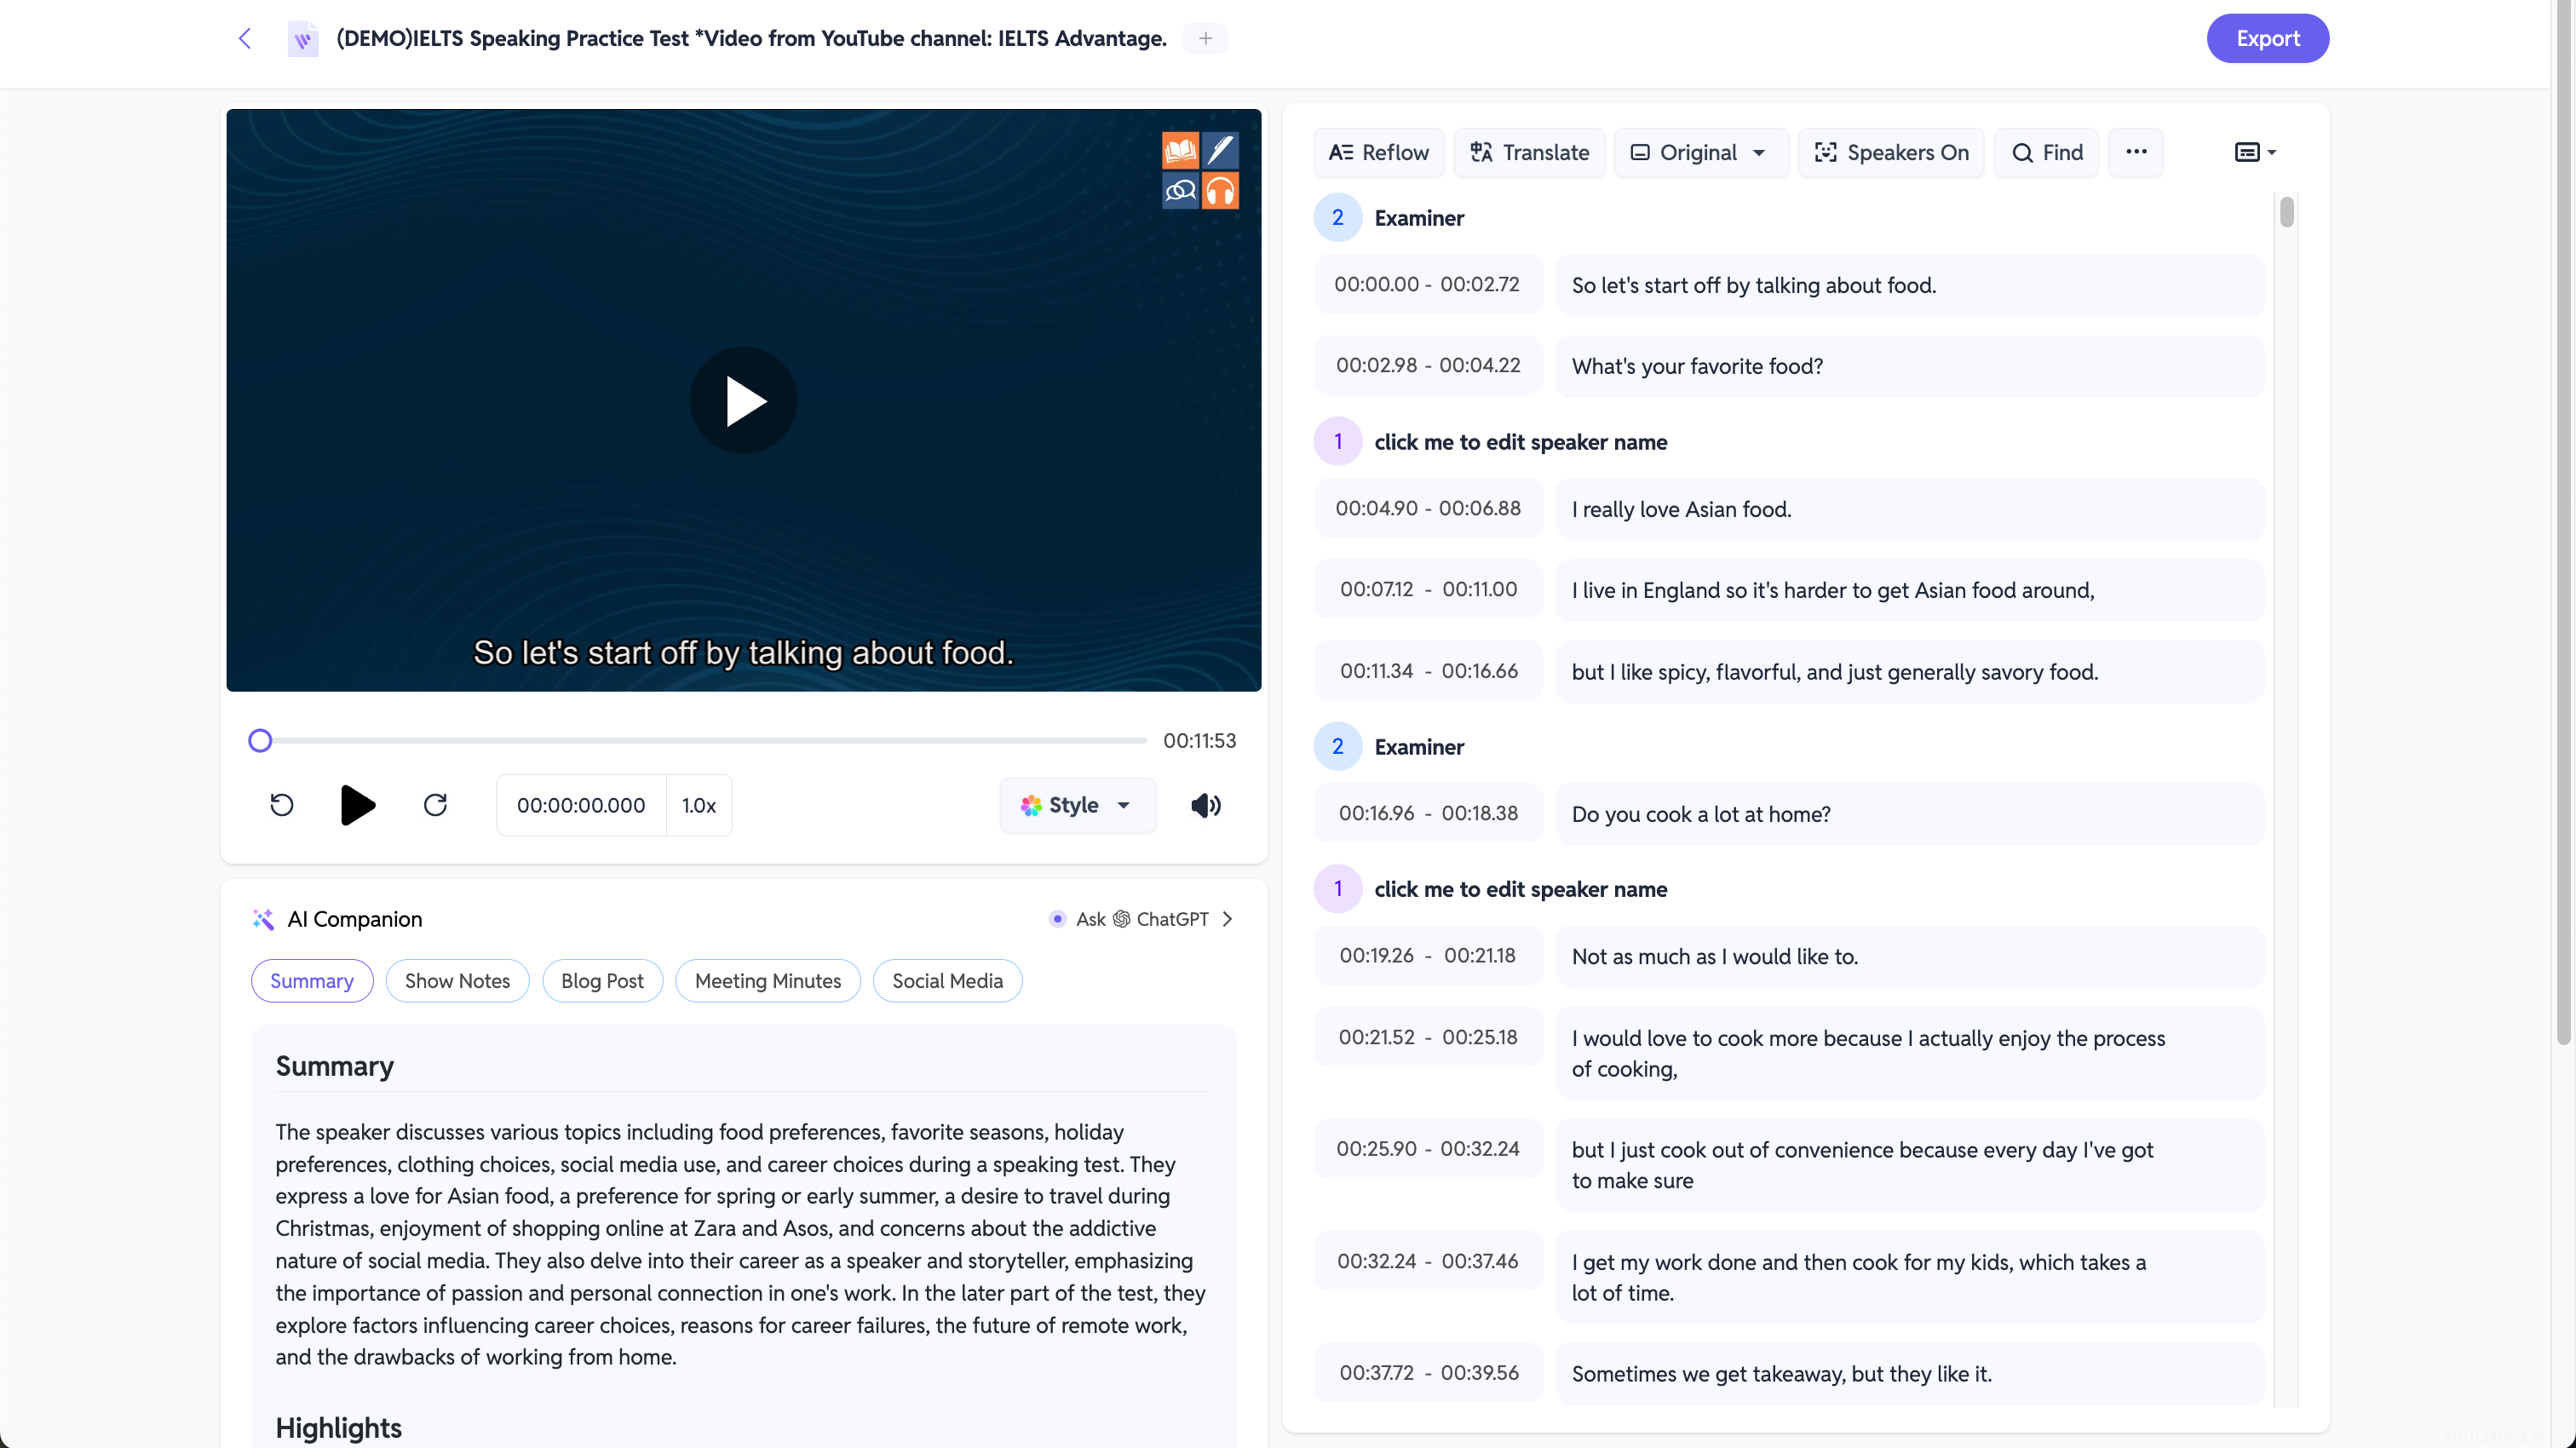Click the video progress bar track

(703, 741)
